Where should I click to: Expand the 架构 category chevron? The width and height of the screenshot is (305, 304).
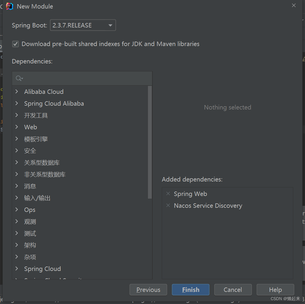17,245
